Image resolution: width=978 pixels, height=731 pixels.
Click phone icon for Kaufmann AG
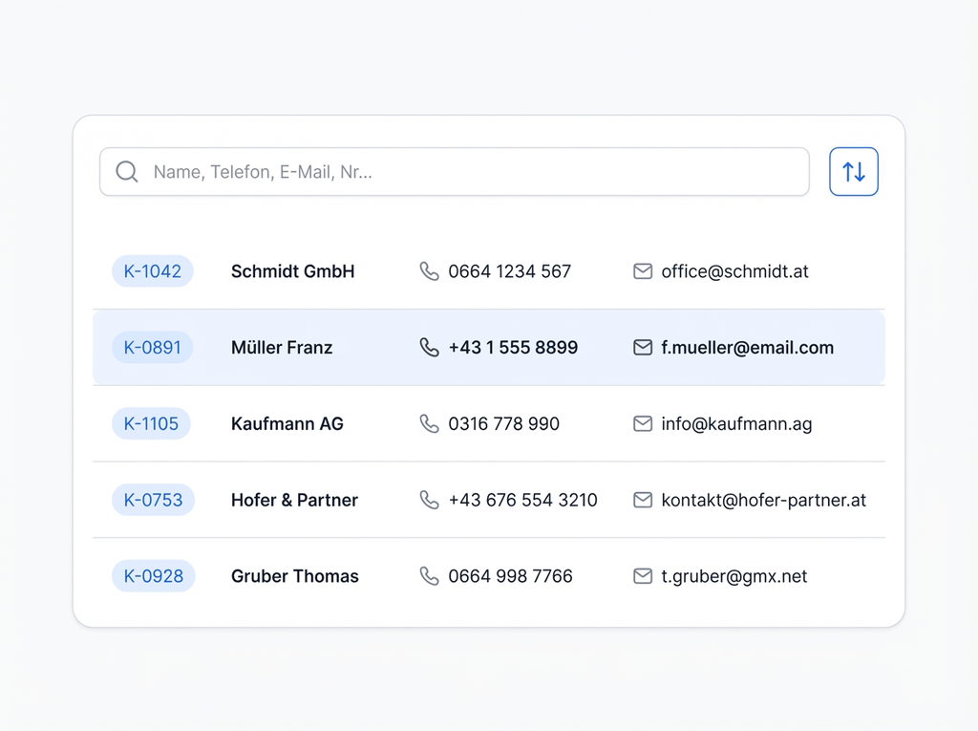click(430, 423)
